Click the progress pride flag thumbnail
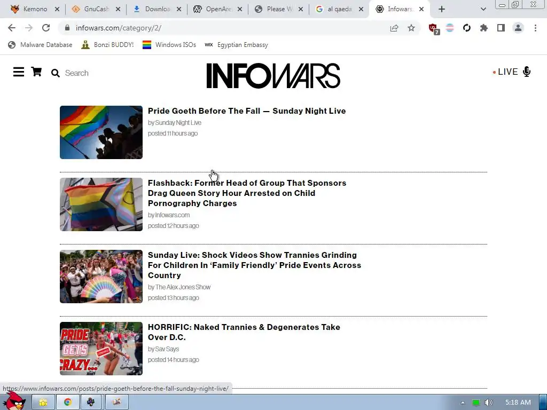Screen dimensions: 547x410 coord(101,204)
